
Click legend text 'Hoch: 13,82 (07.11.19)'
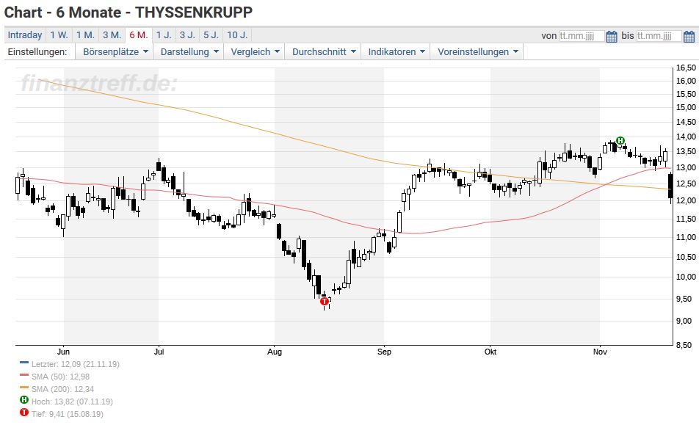point(72,402)
